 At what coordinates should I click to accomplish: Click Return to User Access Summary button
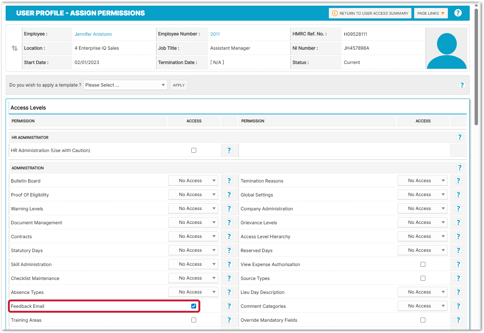tap(370, 13)
